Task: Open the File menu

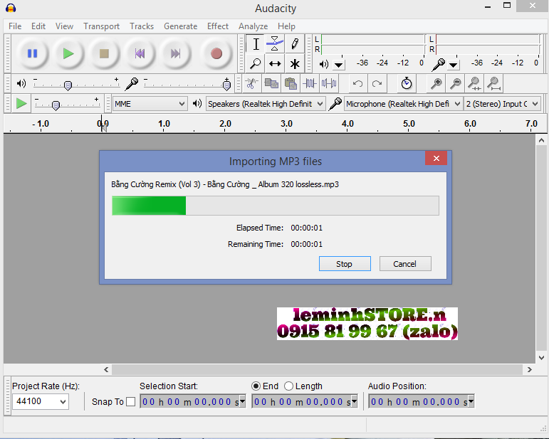Action: [x=15, y=26]
